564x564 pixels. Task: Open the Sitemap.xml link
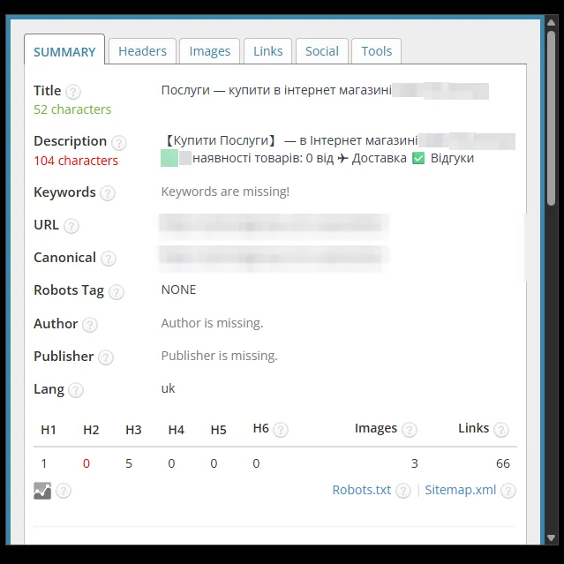(461, 490)
